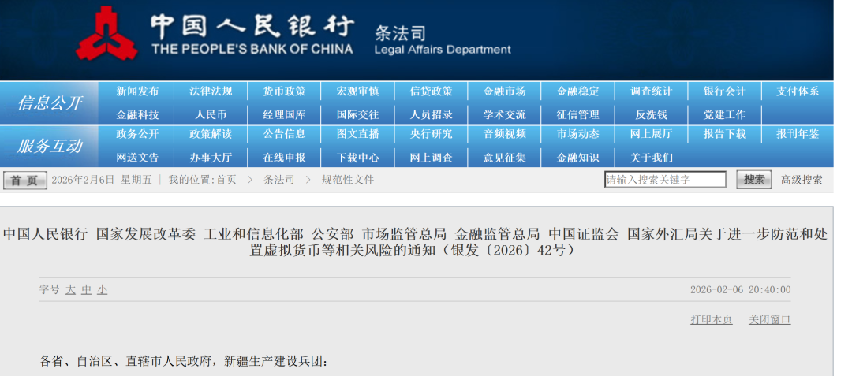Select 征信管理 in navigation

[578, 115]
